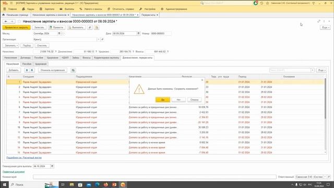Click the paperclip attachments icon
334x188 pixels.
pyautogui.click(x=90, y=28)
